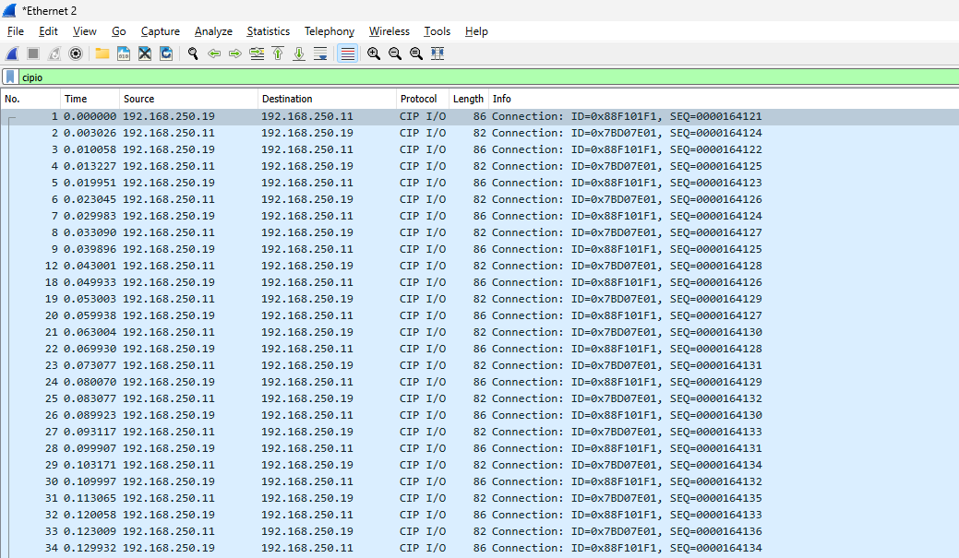Sort by No. column header

(30, 99)
